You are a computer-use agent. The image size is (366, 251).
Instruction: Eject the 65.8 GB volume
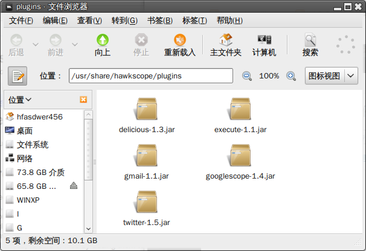point(74,186)
